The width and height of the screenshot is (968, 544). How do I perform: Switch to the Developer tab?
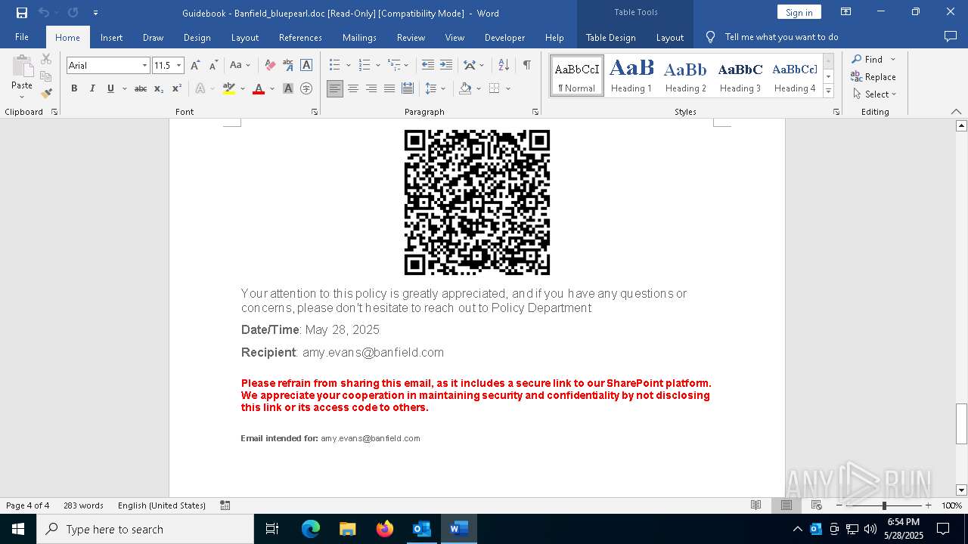(504, 37)
